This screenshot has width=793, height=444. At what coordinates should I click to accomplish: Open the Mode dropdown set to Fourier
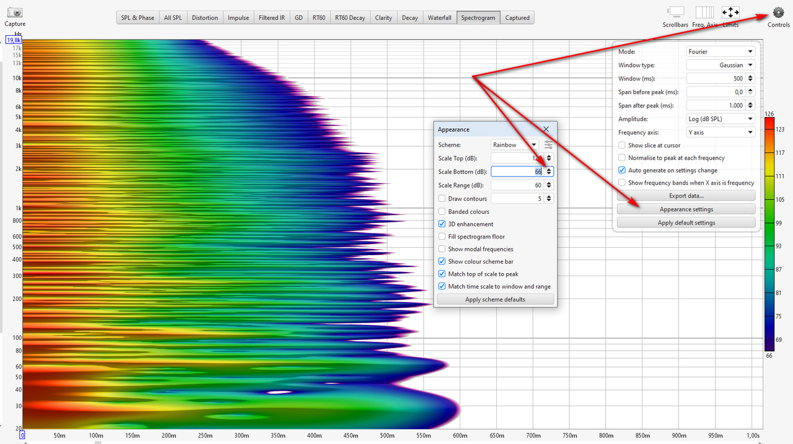(721, 51)
